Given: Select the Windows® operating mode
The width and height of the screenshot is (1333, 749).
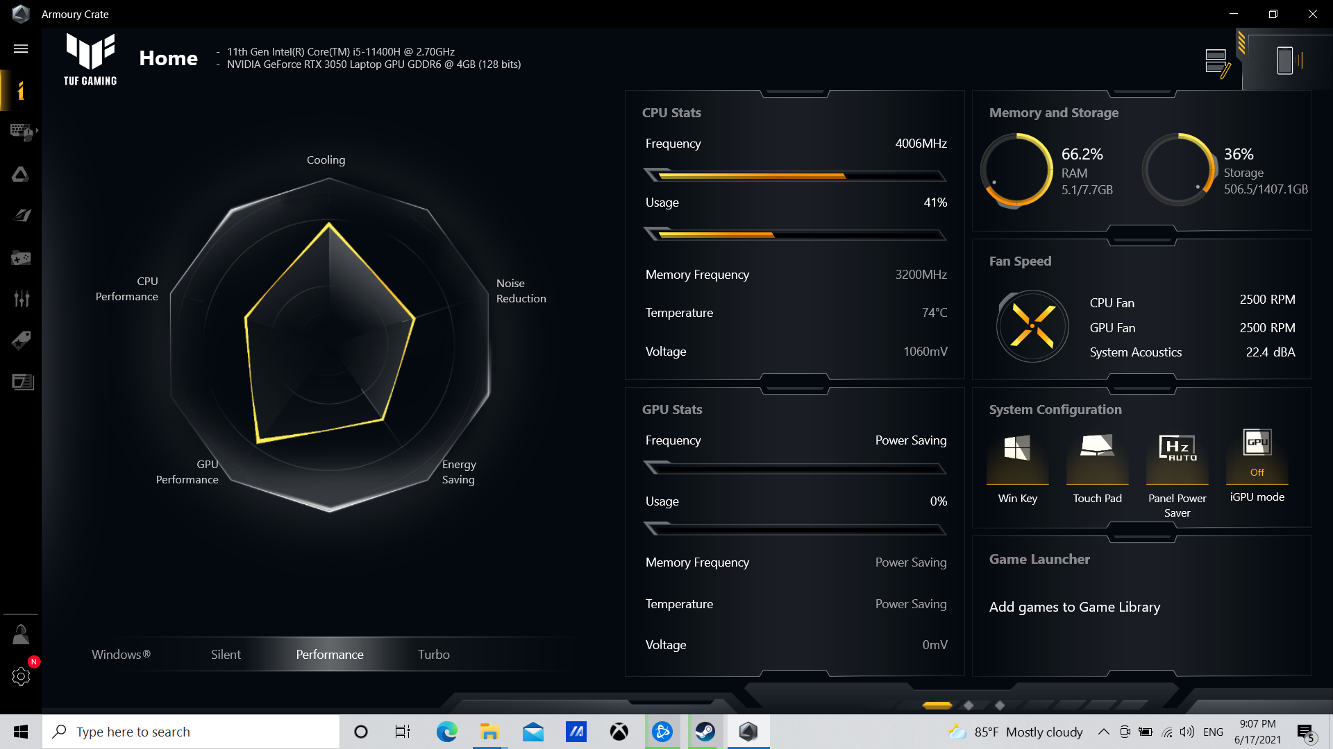Looking at the screenshot, I should pos(121,654).
